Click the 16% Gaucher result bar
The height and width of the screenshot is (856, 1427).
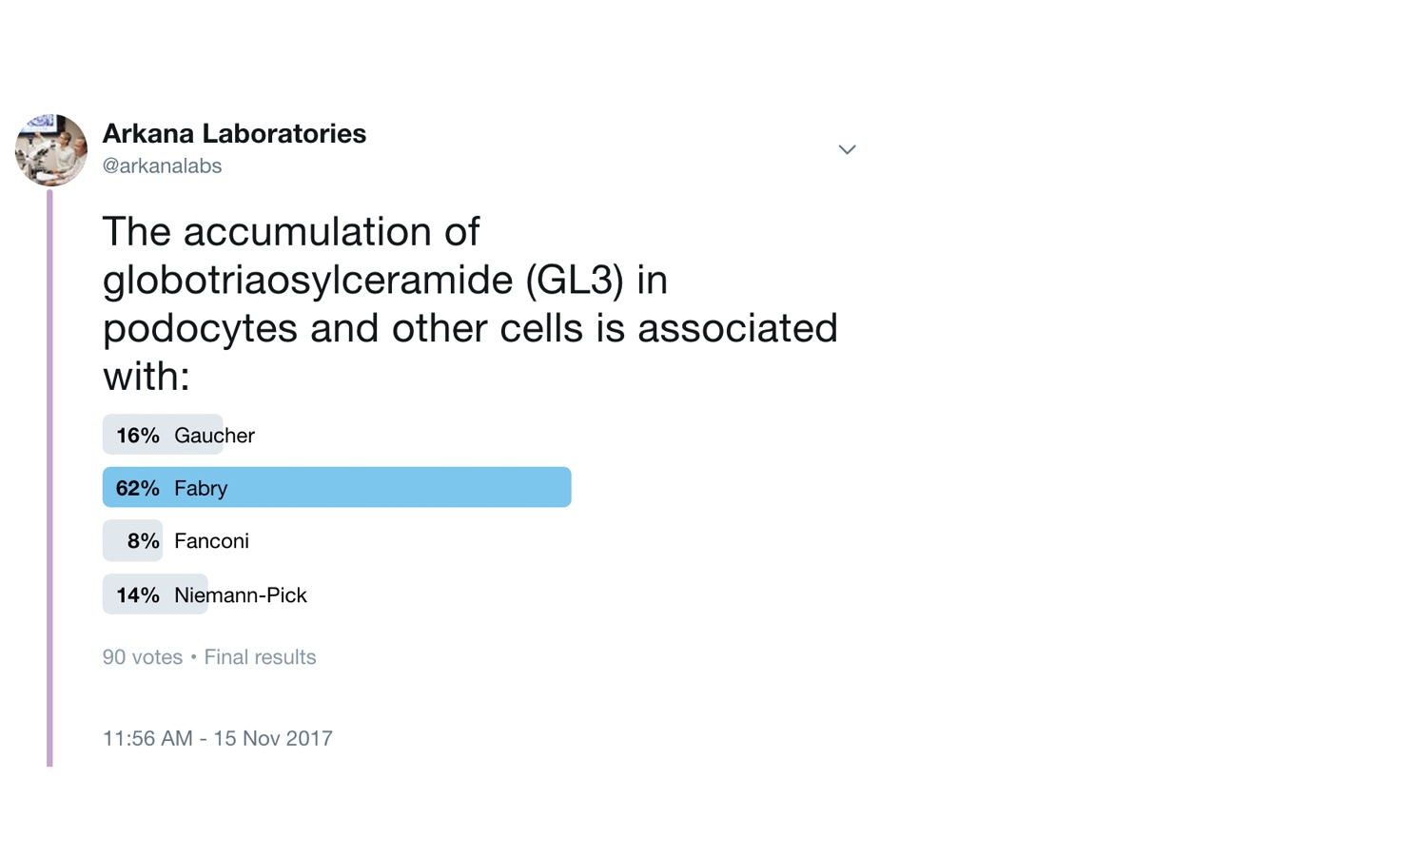163,435
